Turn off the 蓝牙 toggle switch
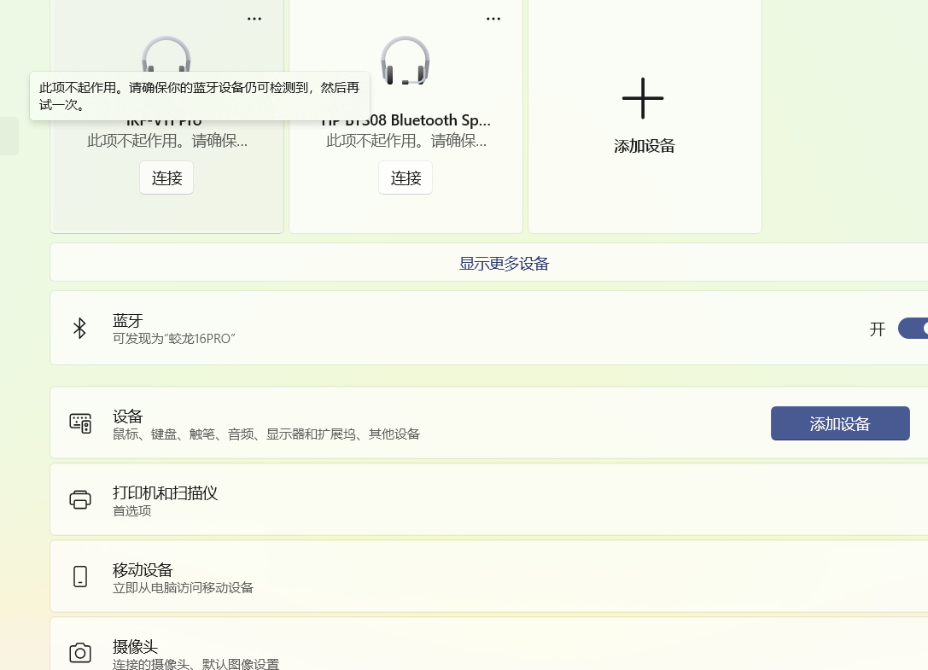This screenshot has width=928, height=670. pyautogui.click(x=913, y=329)
